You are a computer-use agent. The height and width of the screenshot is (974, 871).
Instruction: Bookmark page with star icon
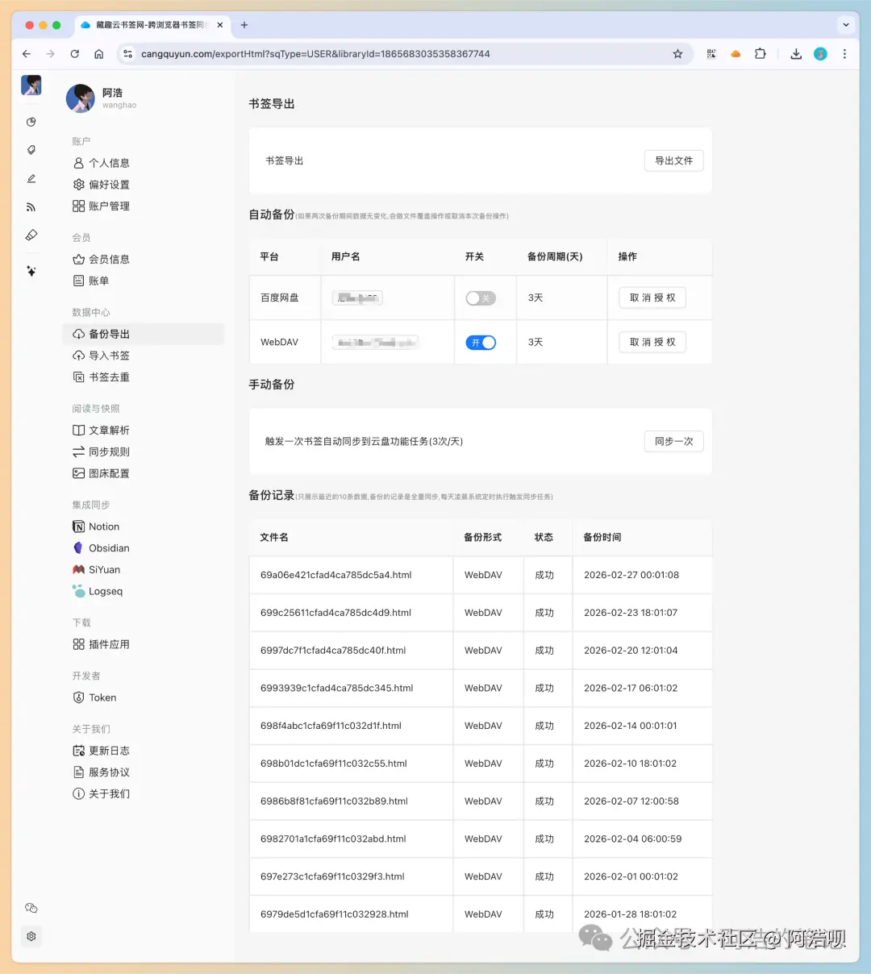pos(677,54)
